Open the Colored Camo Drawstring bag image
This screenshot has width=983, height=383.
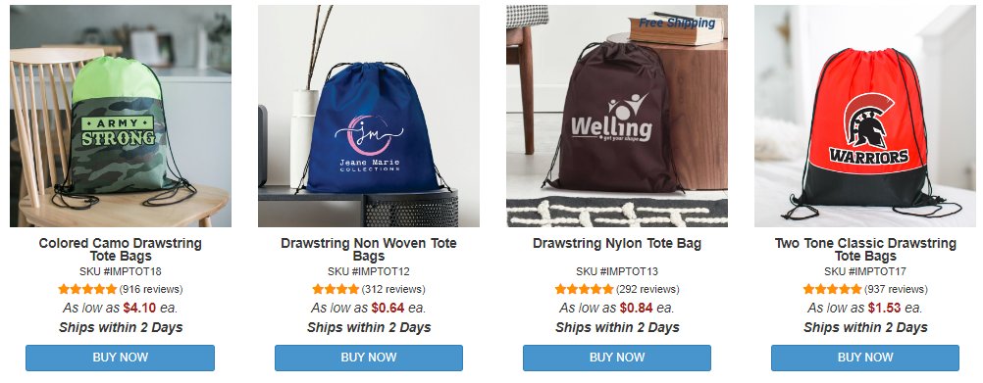click(x=121, y=116)
